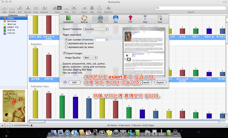Click the Edit pencil toolbar icon
The width and height of the screenshot is (228, 138).
click(20, 8)
